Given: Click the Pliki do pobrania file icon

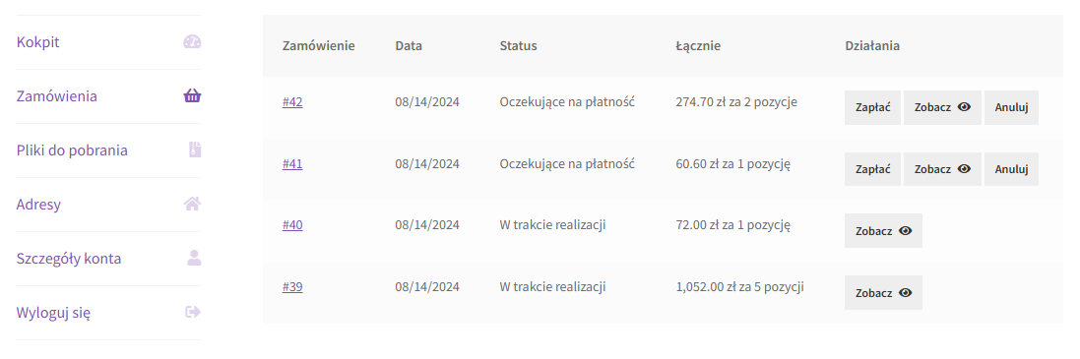Looking at the screenshot, I should tap(195, 150).
